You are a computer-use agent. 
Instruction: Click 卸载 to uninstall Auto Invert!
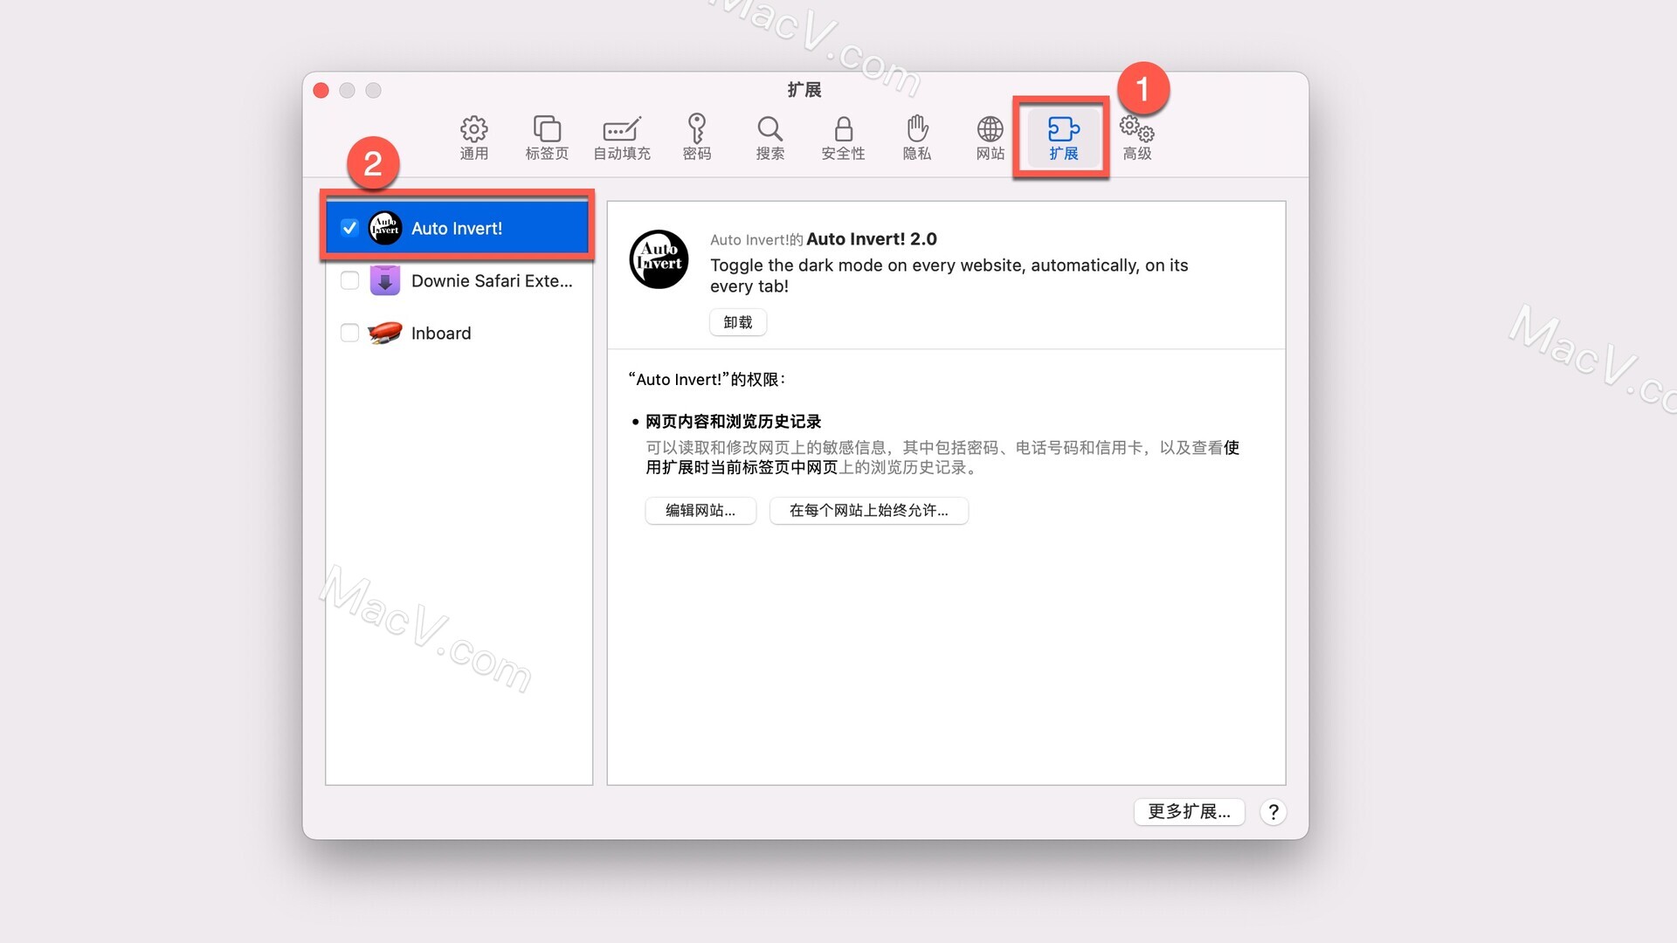click(736, 321)
